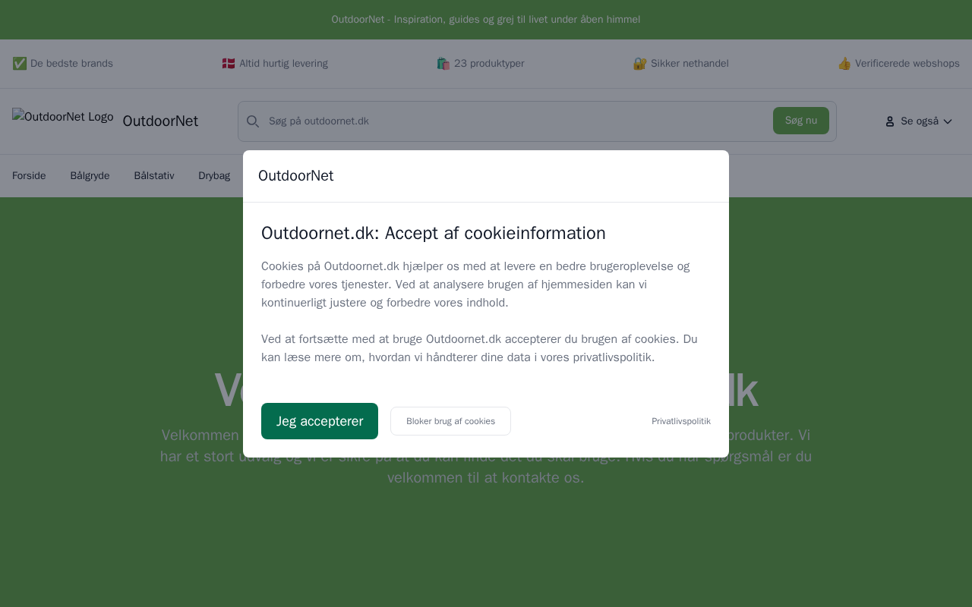Go to the Drybag category
The width and height of the screenshot is (972, 607).
(x=214, y=176)
